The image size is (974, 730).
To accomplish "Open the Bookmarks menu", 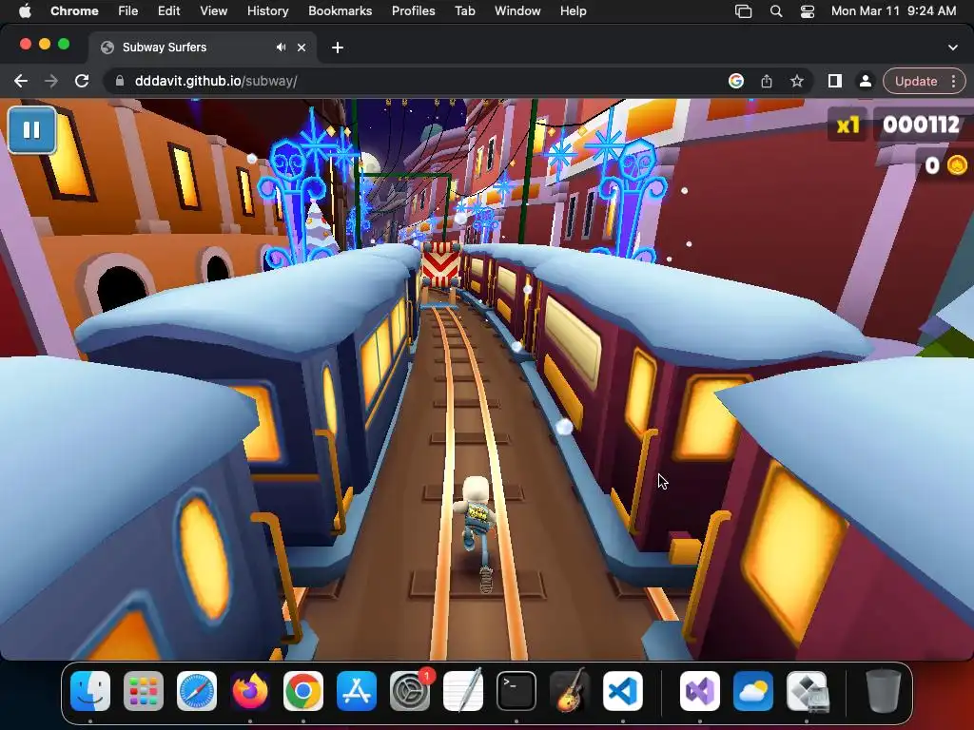I will [340, 10].
